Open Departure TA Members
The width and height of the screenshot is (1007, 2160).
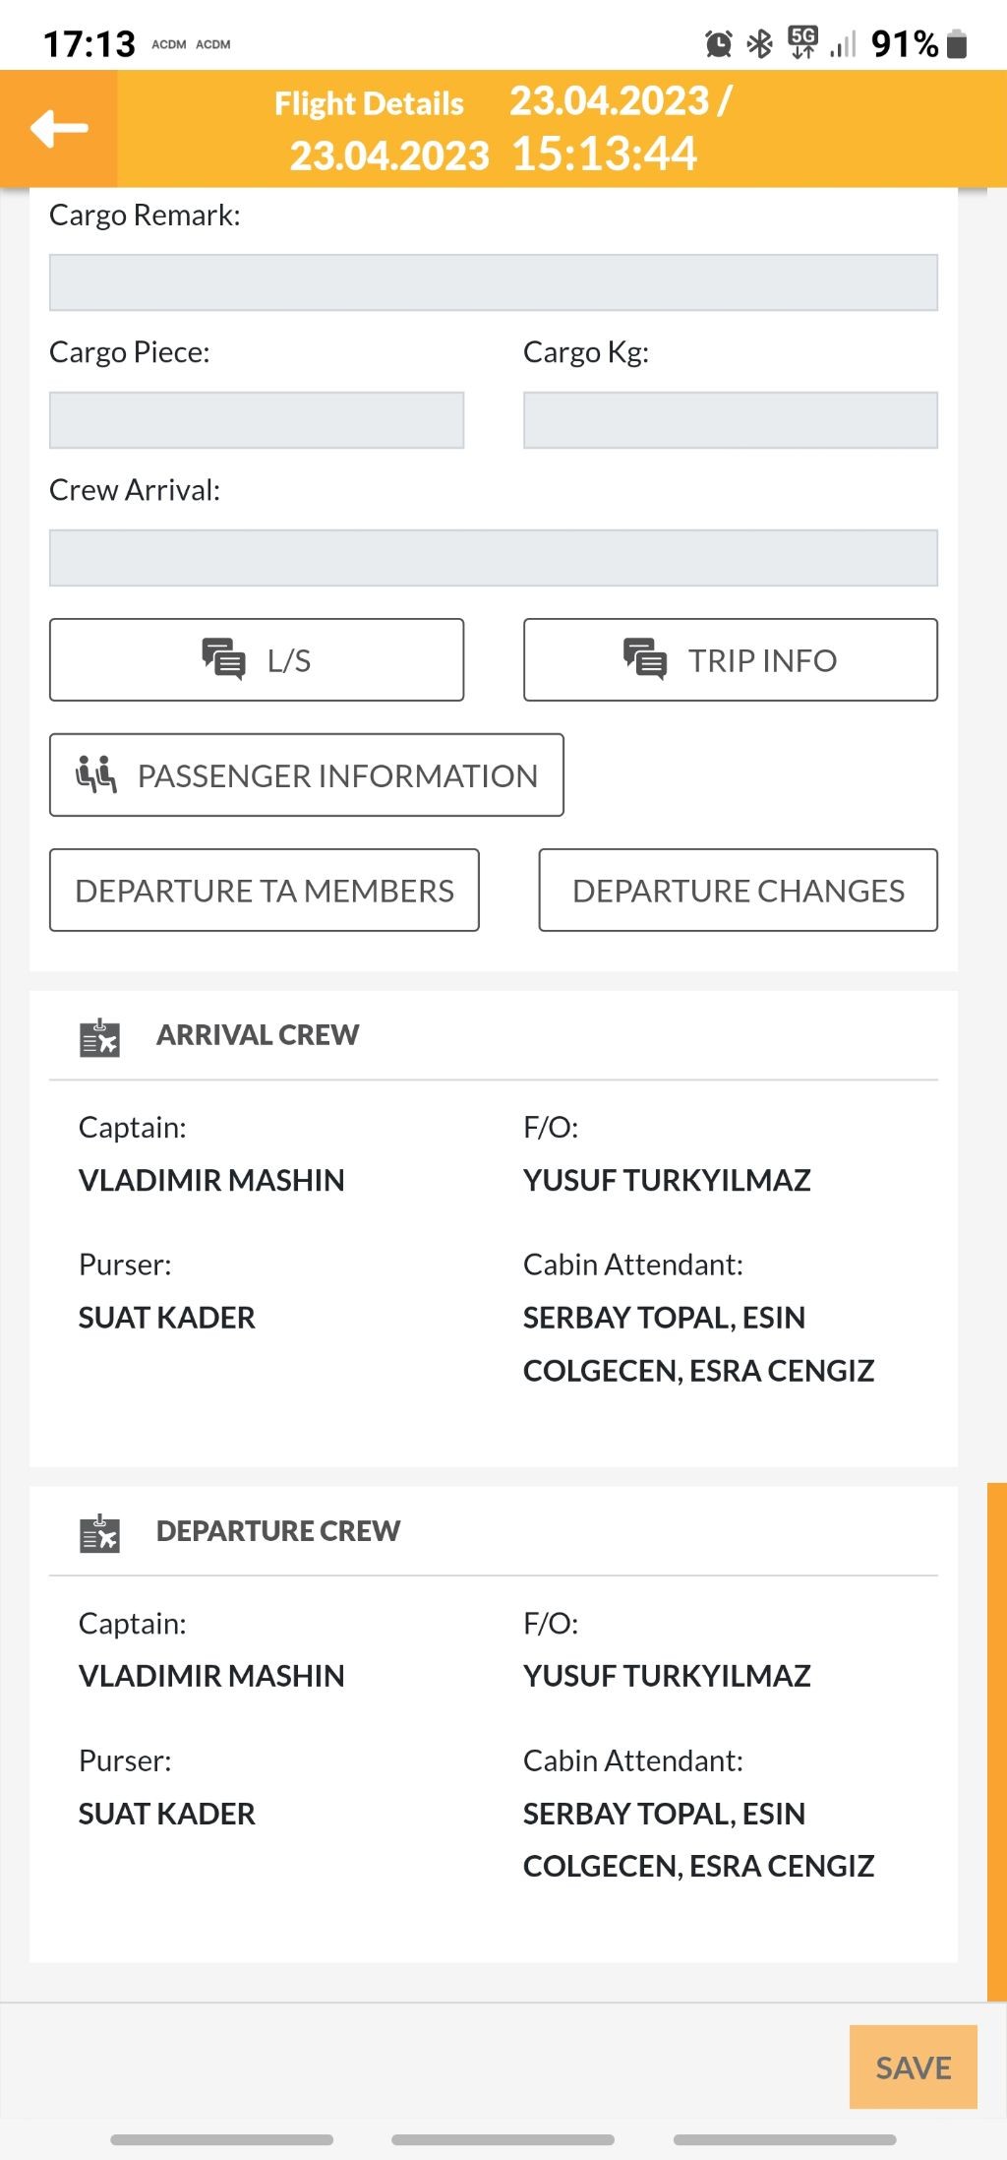(x=265, y=890)
